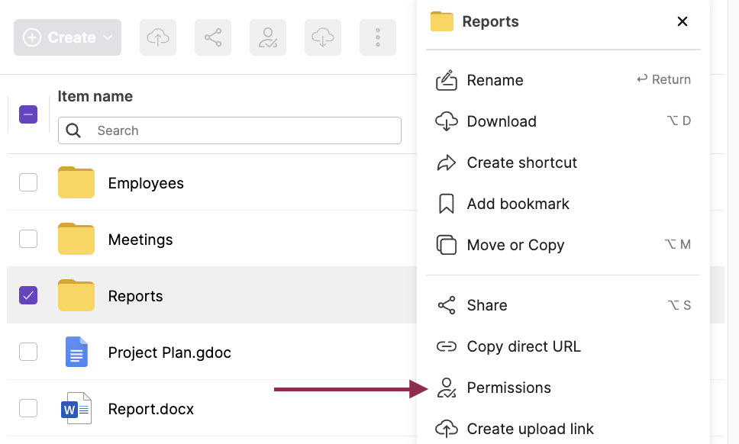Close the Reports context menu

click(x=683, y=21)
